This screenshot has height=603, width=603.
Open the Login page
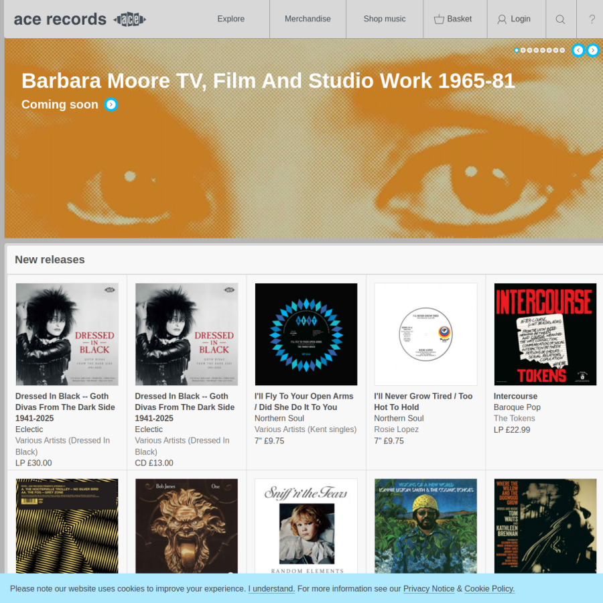[514, 19]
